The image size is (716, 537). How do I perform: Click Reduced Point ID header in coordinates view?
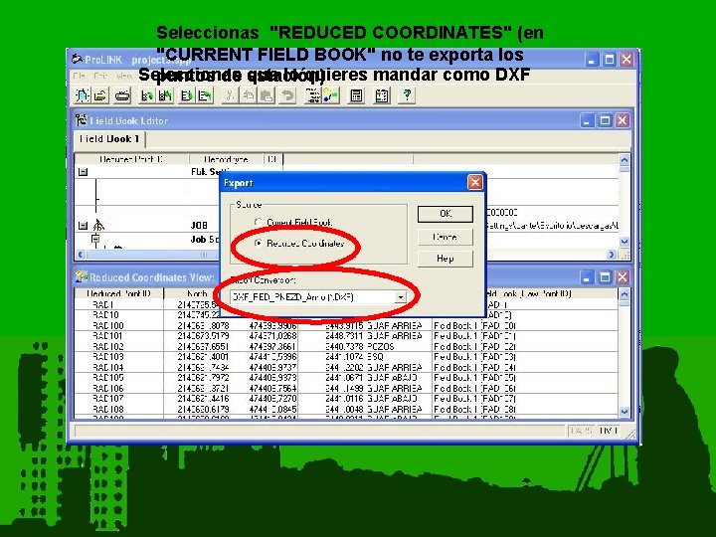pos(118,293)
